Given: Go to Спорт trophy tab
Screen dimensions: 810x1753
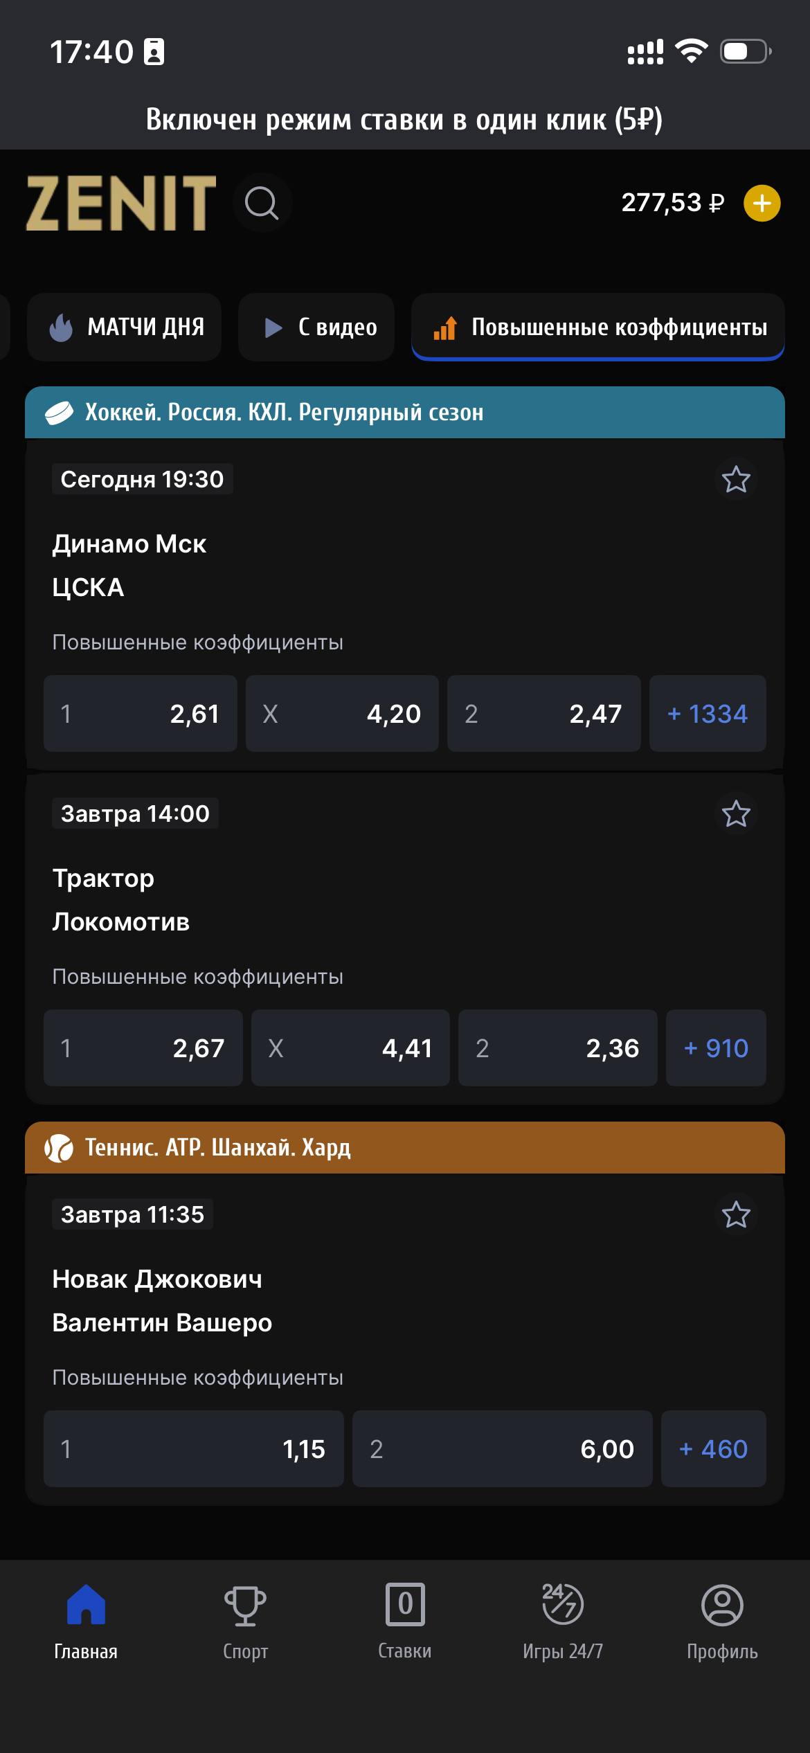Looking at the screenshot, I should pos(245,1621).
